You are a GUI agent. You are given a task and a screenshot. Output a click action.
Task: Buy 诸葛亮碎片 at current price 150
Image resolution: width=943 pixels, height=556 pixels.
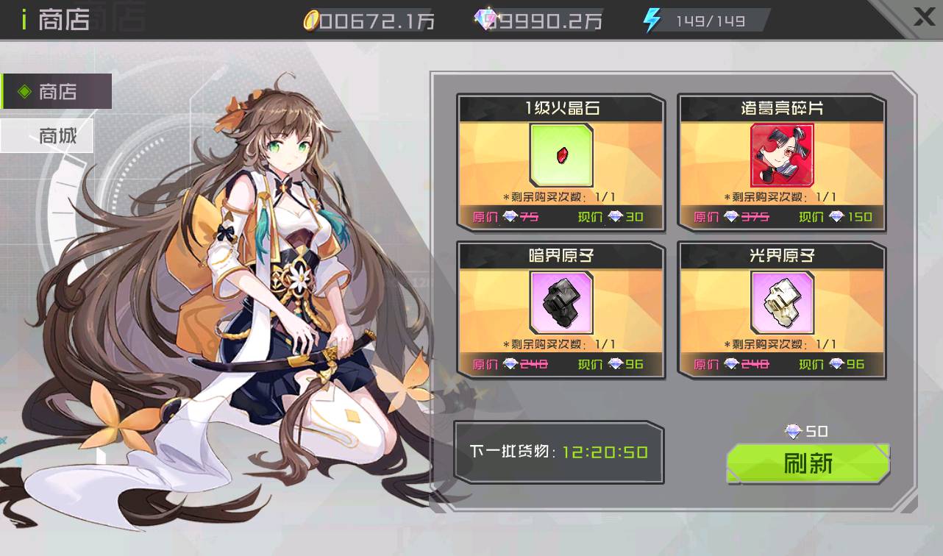tap(835, 217)
